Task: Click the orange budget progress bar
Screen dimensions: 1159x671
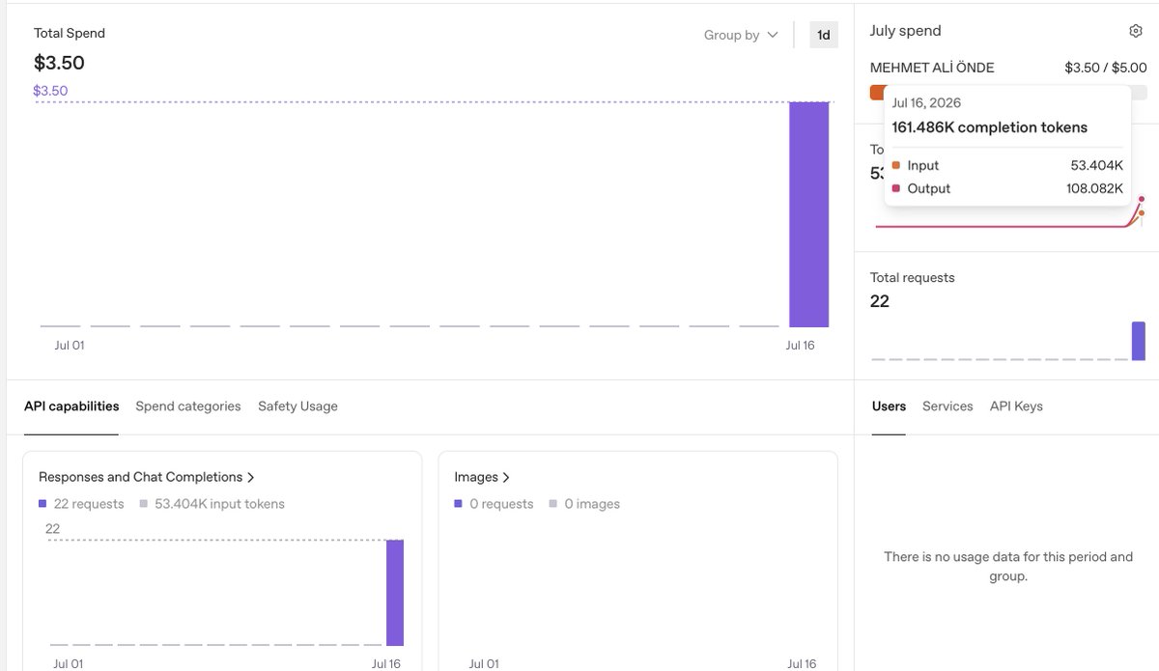Action: click(878, 93)
